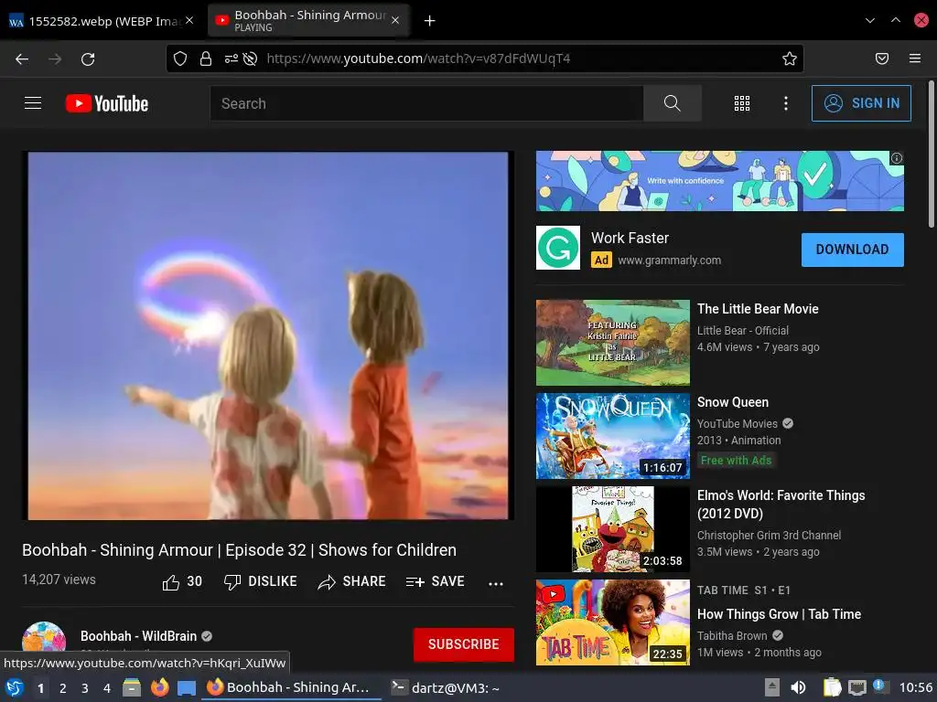Open the file manager taskbar icon
Screen dimensions: 937x702
click(x=132, y=687)
